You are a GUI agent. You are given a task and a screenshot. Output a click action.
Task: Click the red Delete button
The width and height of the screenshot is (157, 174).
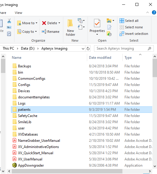pyautogui.click(x=50, y=23)
